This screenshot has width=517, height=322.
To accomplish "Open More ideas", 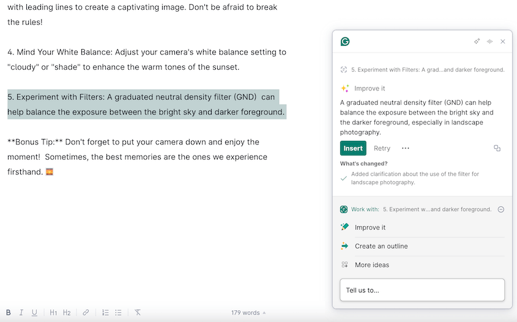I will click(x=422, y=265).
